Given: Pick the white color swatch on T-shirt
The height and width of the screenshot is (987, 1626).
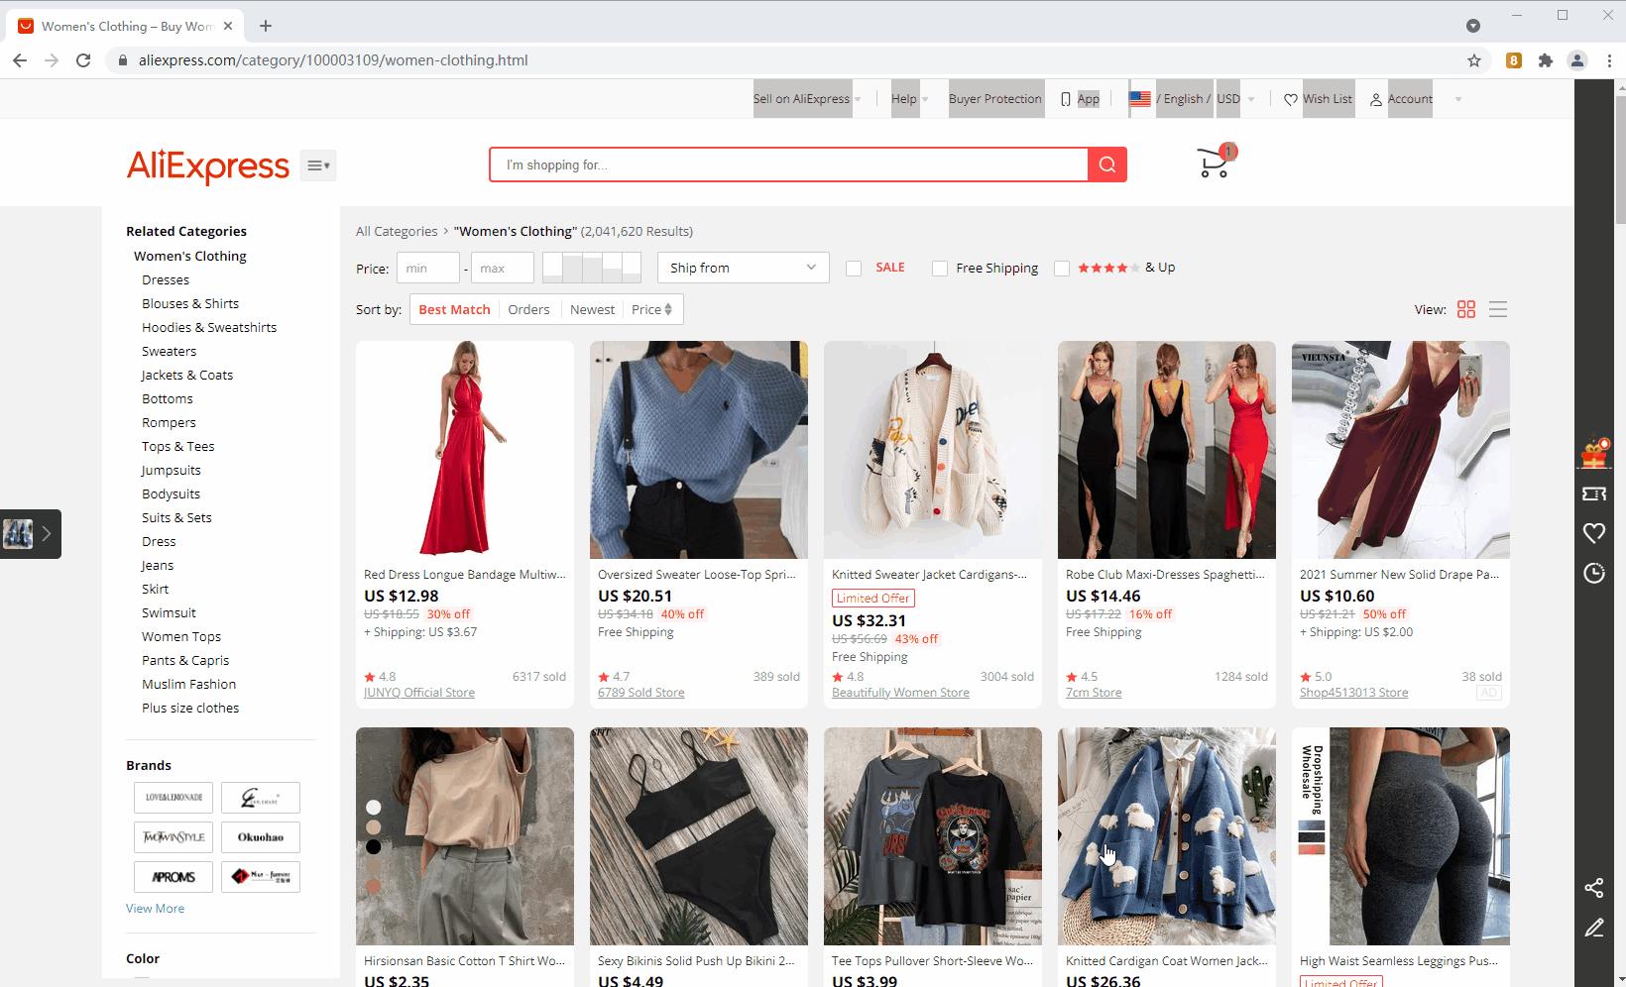Looking at the screenshot, I should 374,808.
